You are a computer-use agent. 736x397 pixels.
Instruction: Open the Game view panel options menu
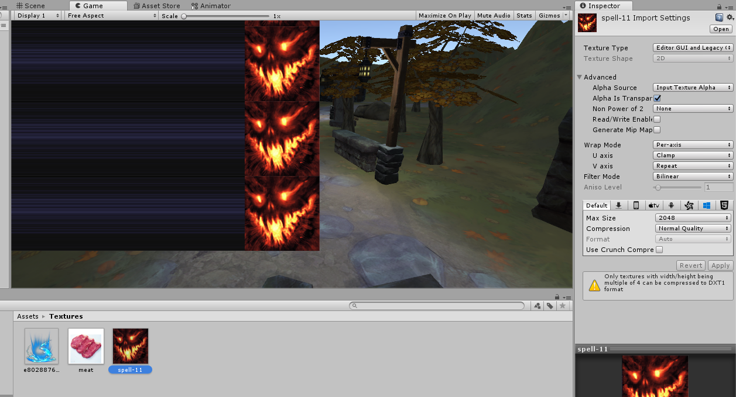[566, 6]
